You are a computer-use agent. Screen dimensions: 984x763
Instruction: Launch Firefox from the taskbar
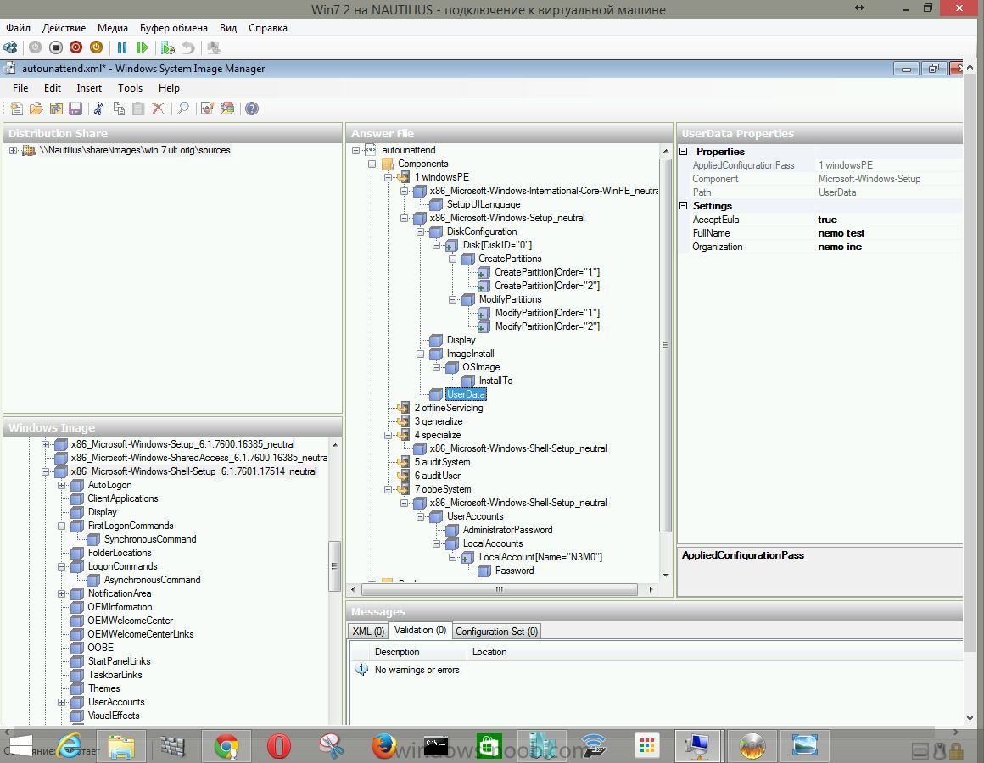point(384,746)
